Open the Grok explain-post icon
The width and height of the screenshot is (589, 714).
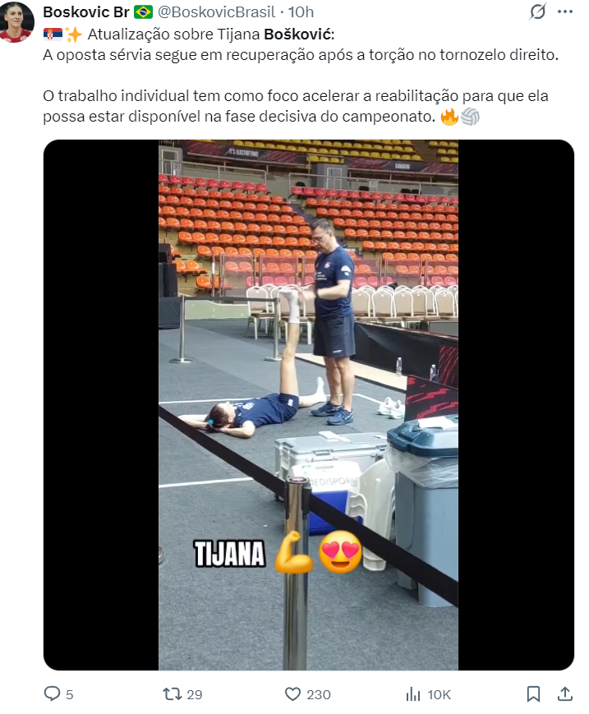click(537, 12)
